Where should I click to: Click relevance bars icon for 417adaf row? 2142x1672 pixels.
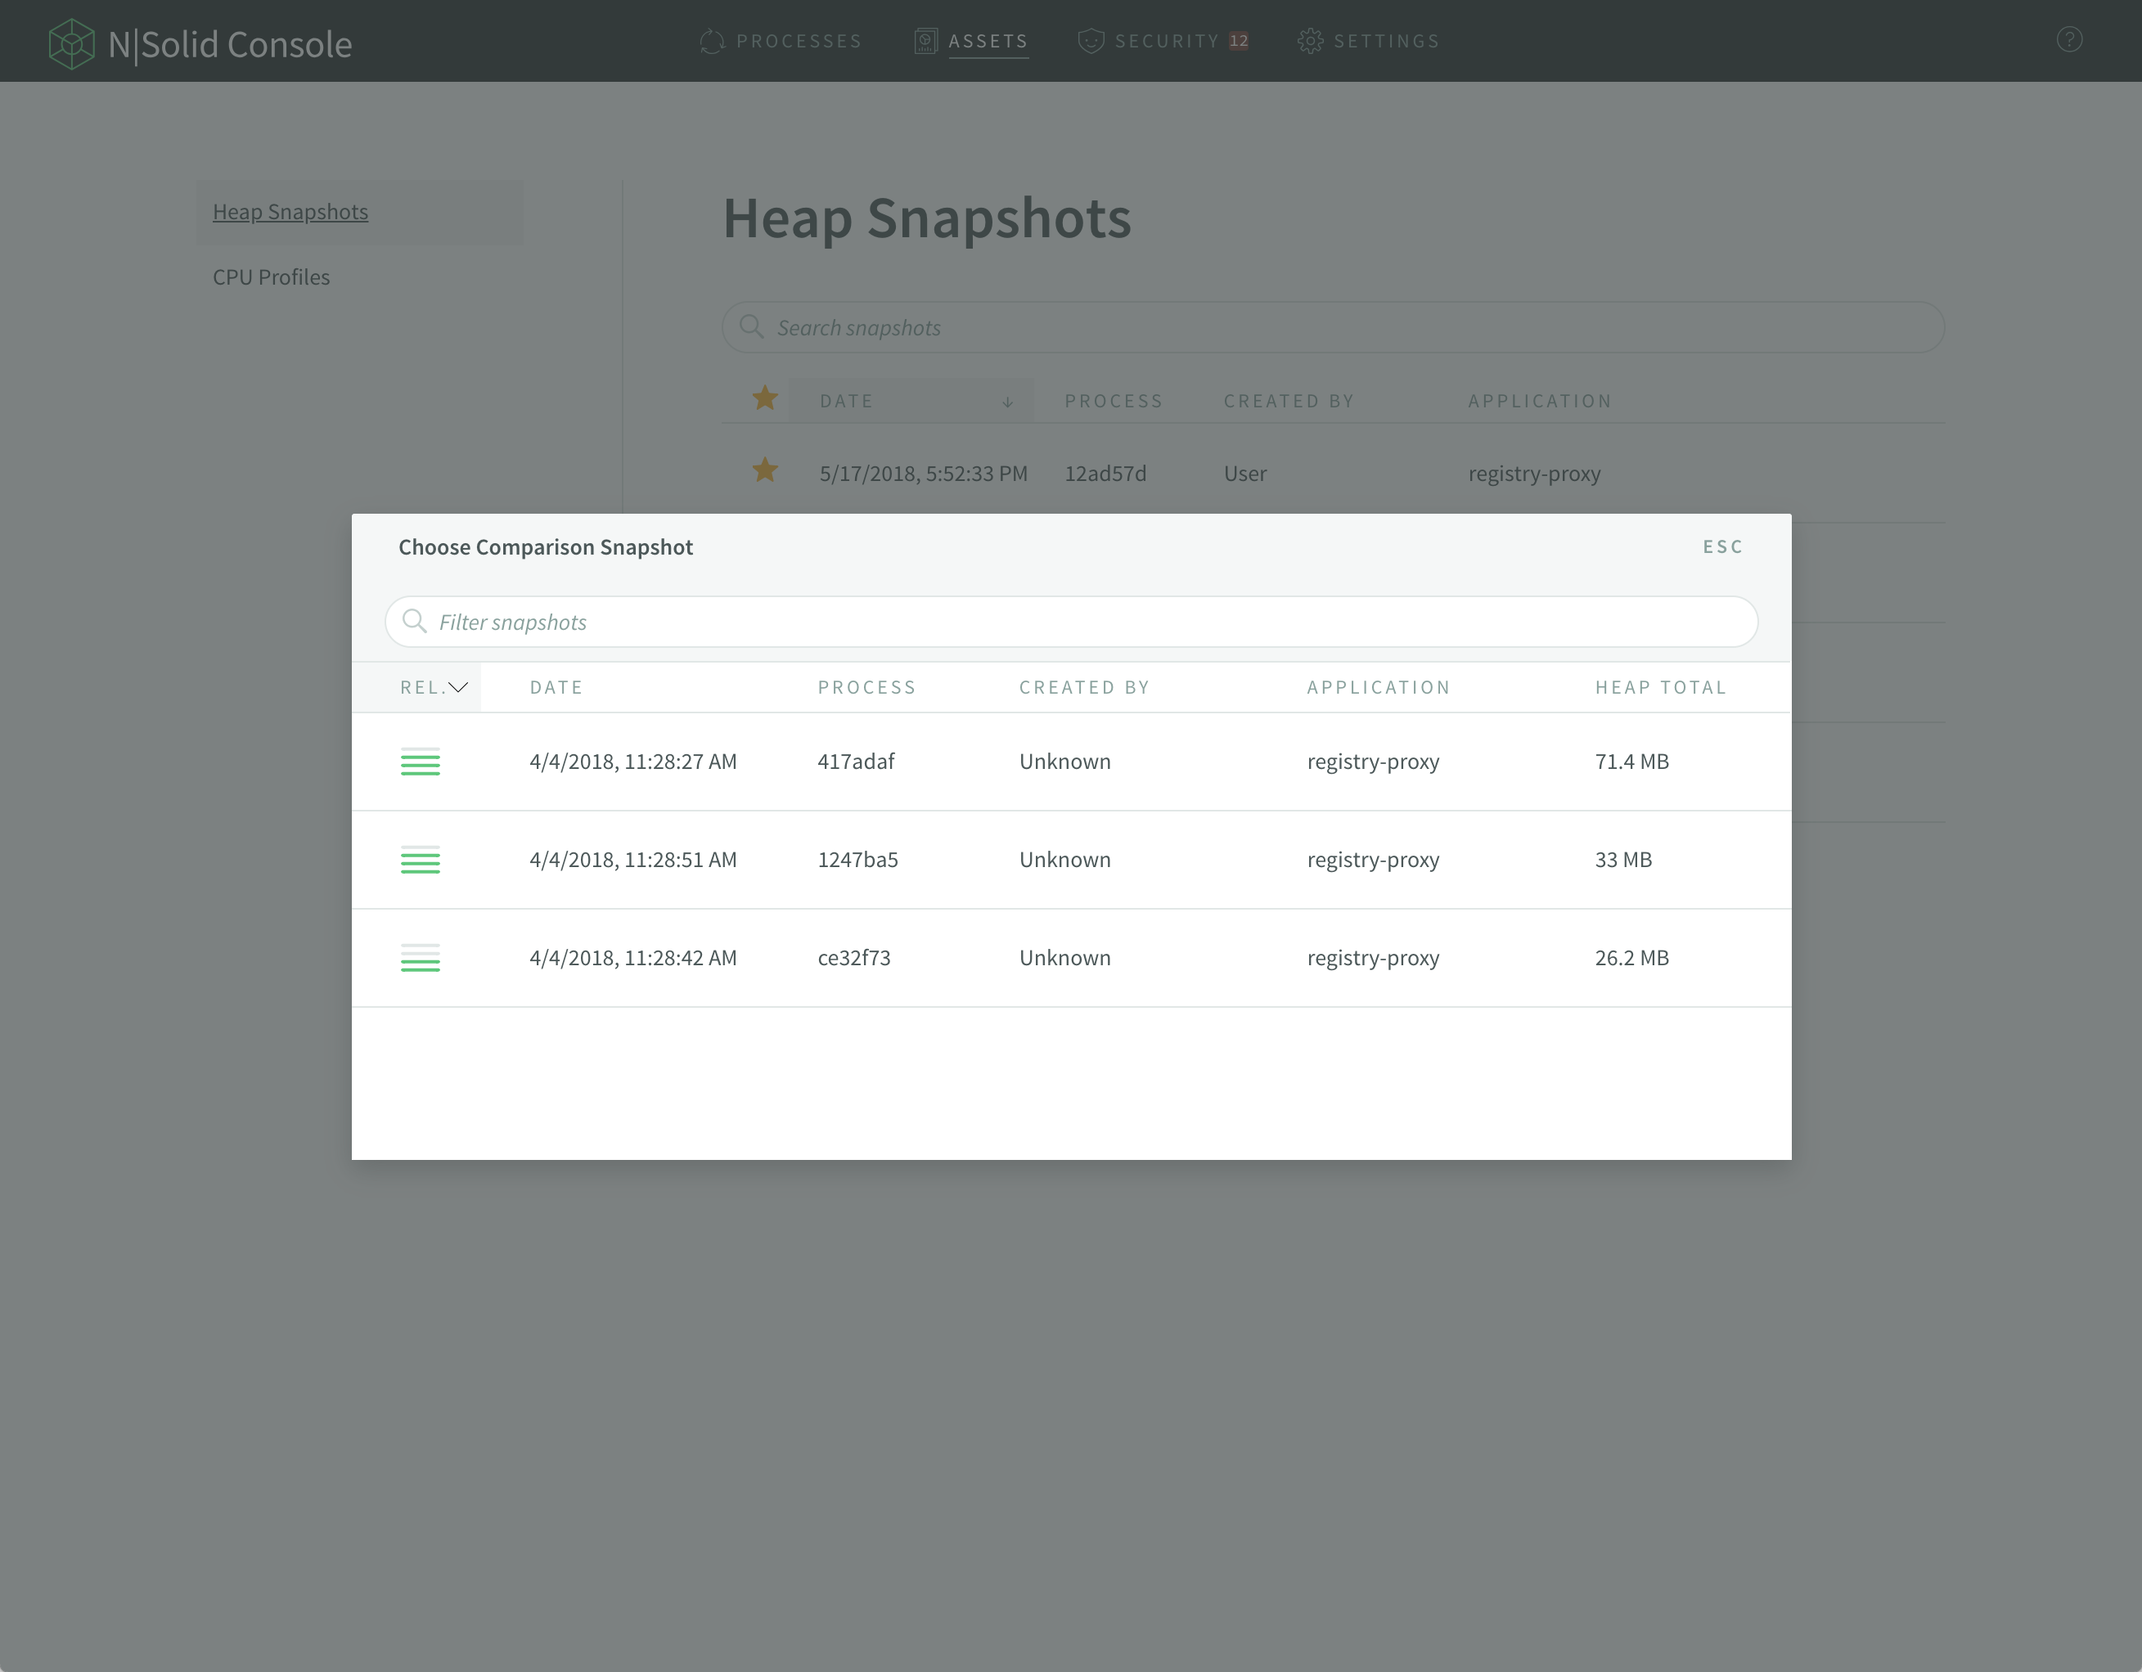tap(420, 762)
